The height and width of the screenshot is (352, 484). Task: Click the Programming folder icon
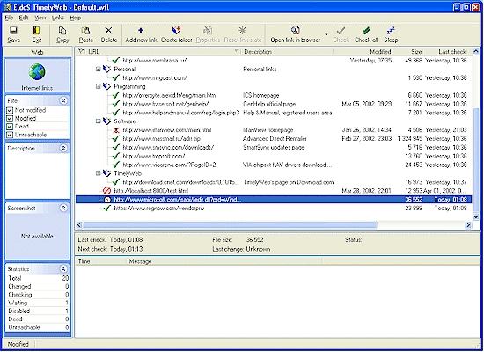click(x=106, y=86)
